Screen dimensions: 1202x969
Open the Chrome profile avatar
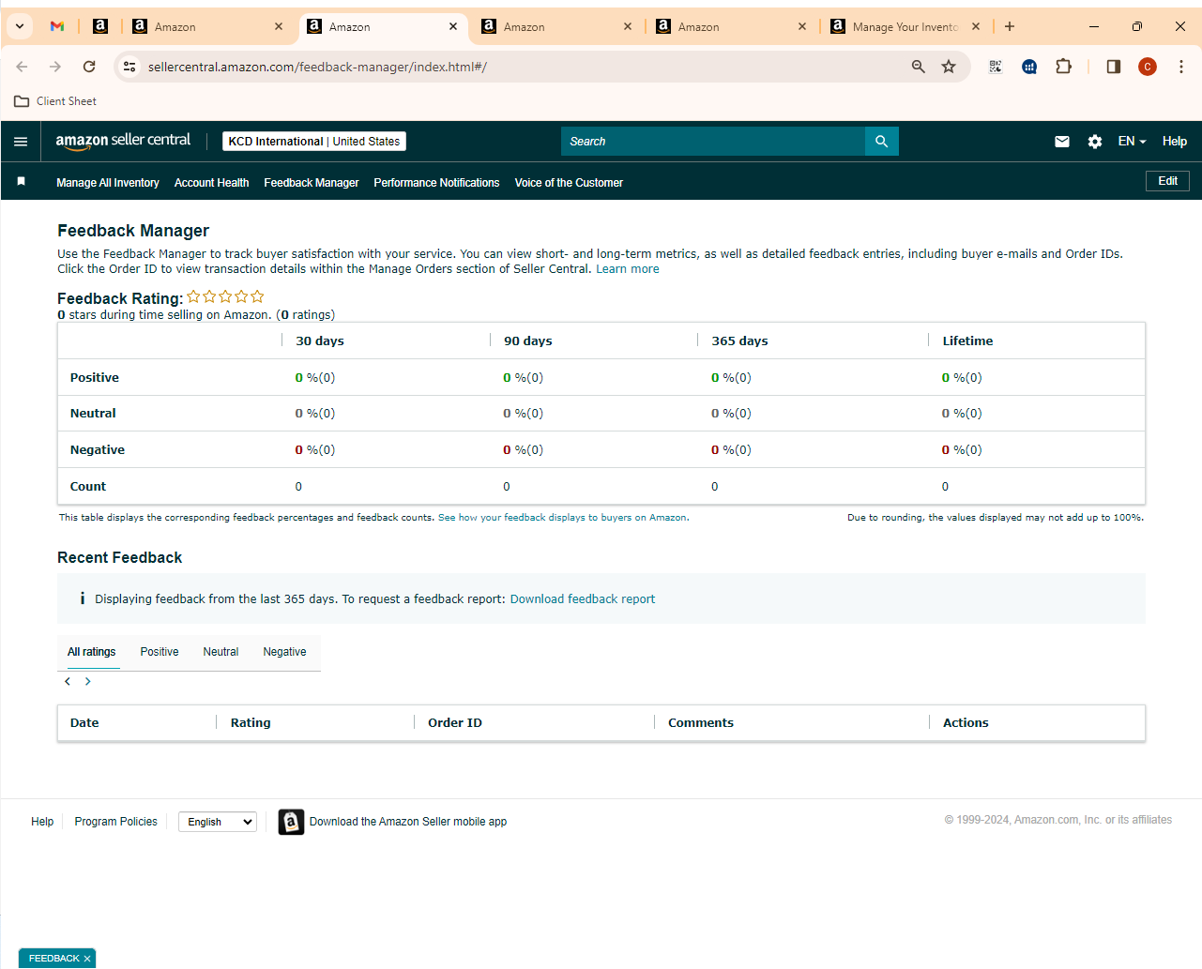point(1148,67)
